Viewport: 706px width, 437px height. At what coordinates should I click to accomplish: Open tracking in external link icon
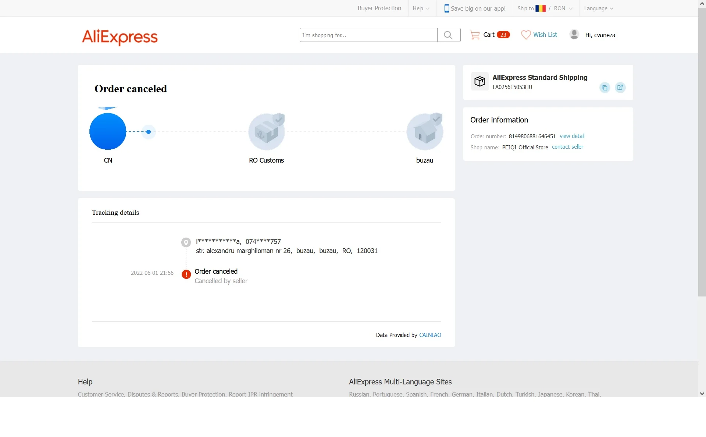coord(620,88)
